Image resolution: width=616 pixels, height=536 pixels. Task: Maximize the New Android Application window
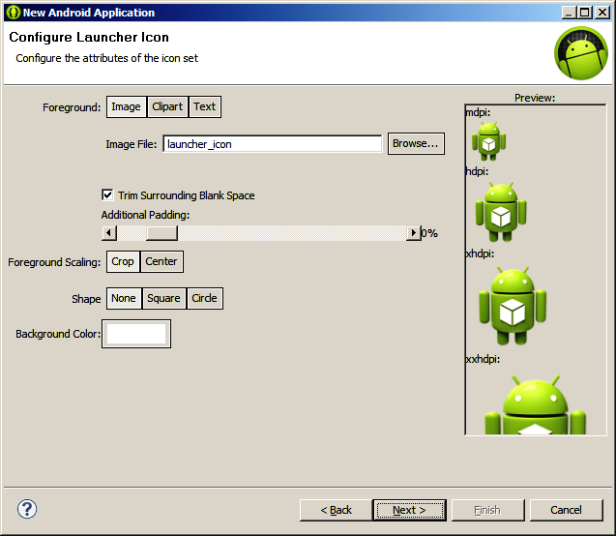pos(584,13)
